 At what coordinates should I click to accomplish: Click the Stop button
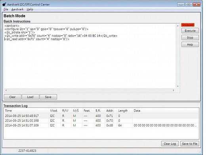tap(190, 38)
